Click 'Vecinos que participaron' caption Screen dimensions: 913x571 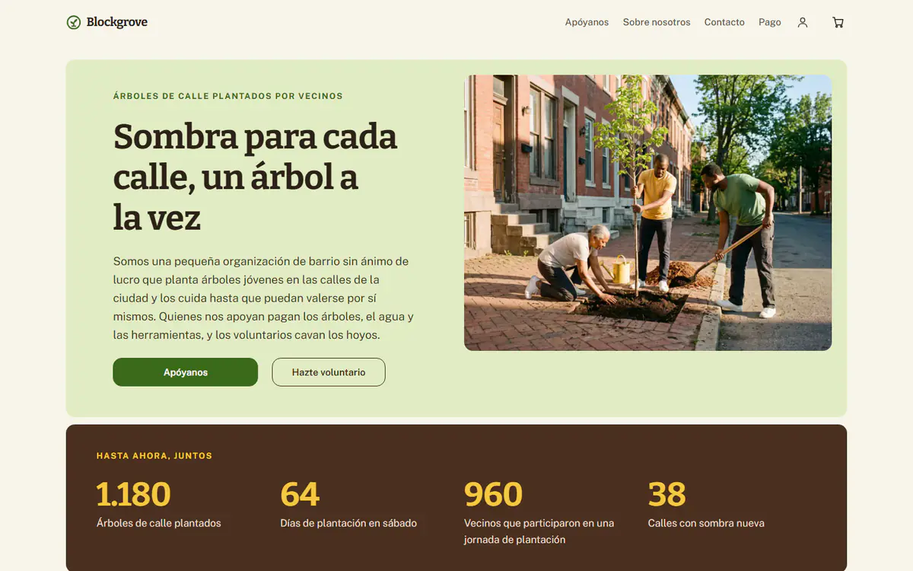pos(539,531)
